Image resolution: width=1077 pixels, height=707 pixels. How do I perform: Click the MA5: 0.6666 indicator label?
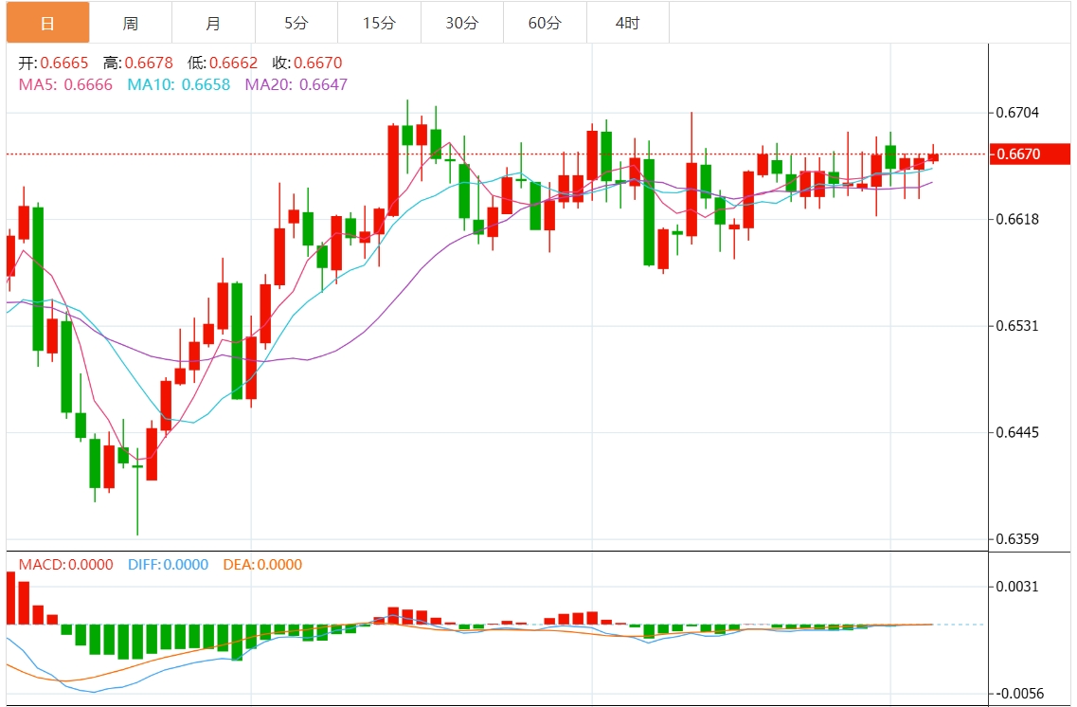pyautogui.click(x=65, y=84)
